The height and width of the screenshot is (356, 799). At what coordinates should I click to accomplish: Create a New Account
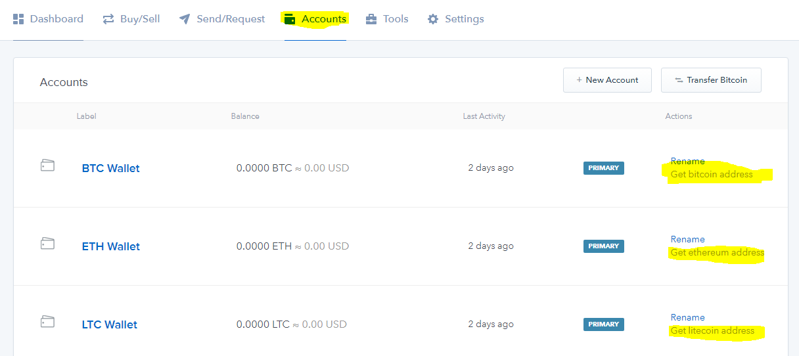(x=607, y=80)
